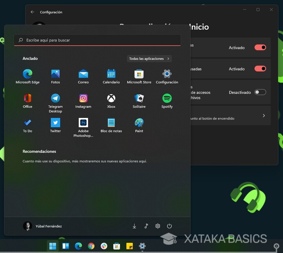This screenshot has width=283, height=253.
Task: Open Bloc de notas
Action: pos(111,122)
